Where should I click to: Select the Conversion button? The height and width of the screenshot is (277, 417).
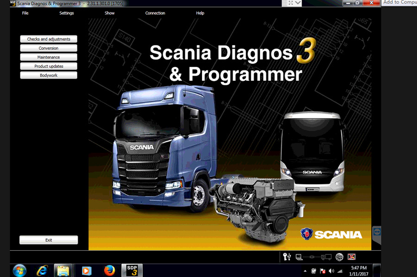[x=49, y=48]
